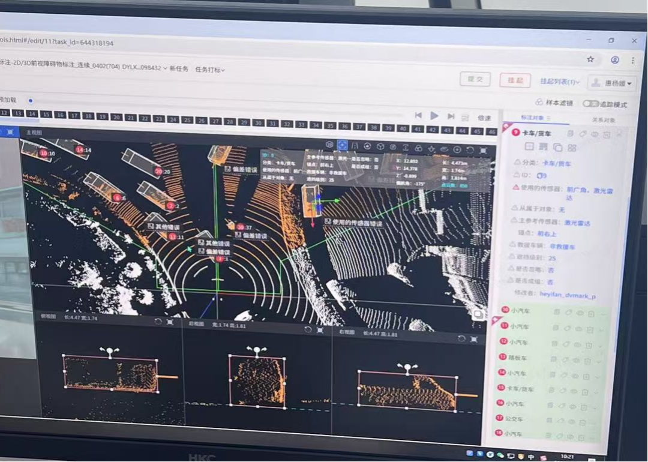Collapse object 9 卡车/货车 details
648x462 pixels.
[619, 135]
